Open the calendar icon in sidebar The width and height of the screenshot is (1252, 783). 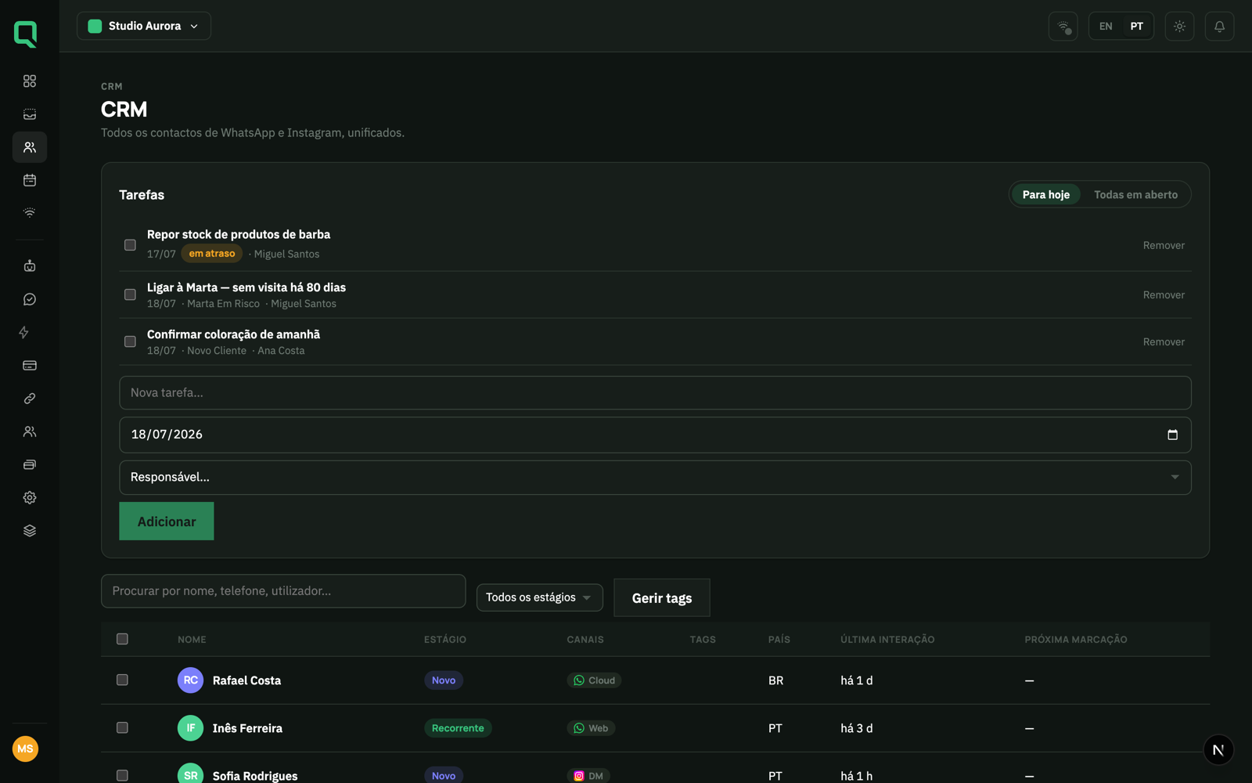pyautogui.click(x=30, y=180)
